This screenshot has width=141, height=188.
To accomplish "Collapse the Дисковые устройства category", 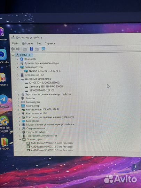I will click(18, 79).
